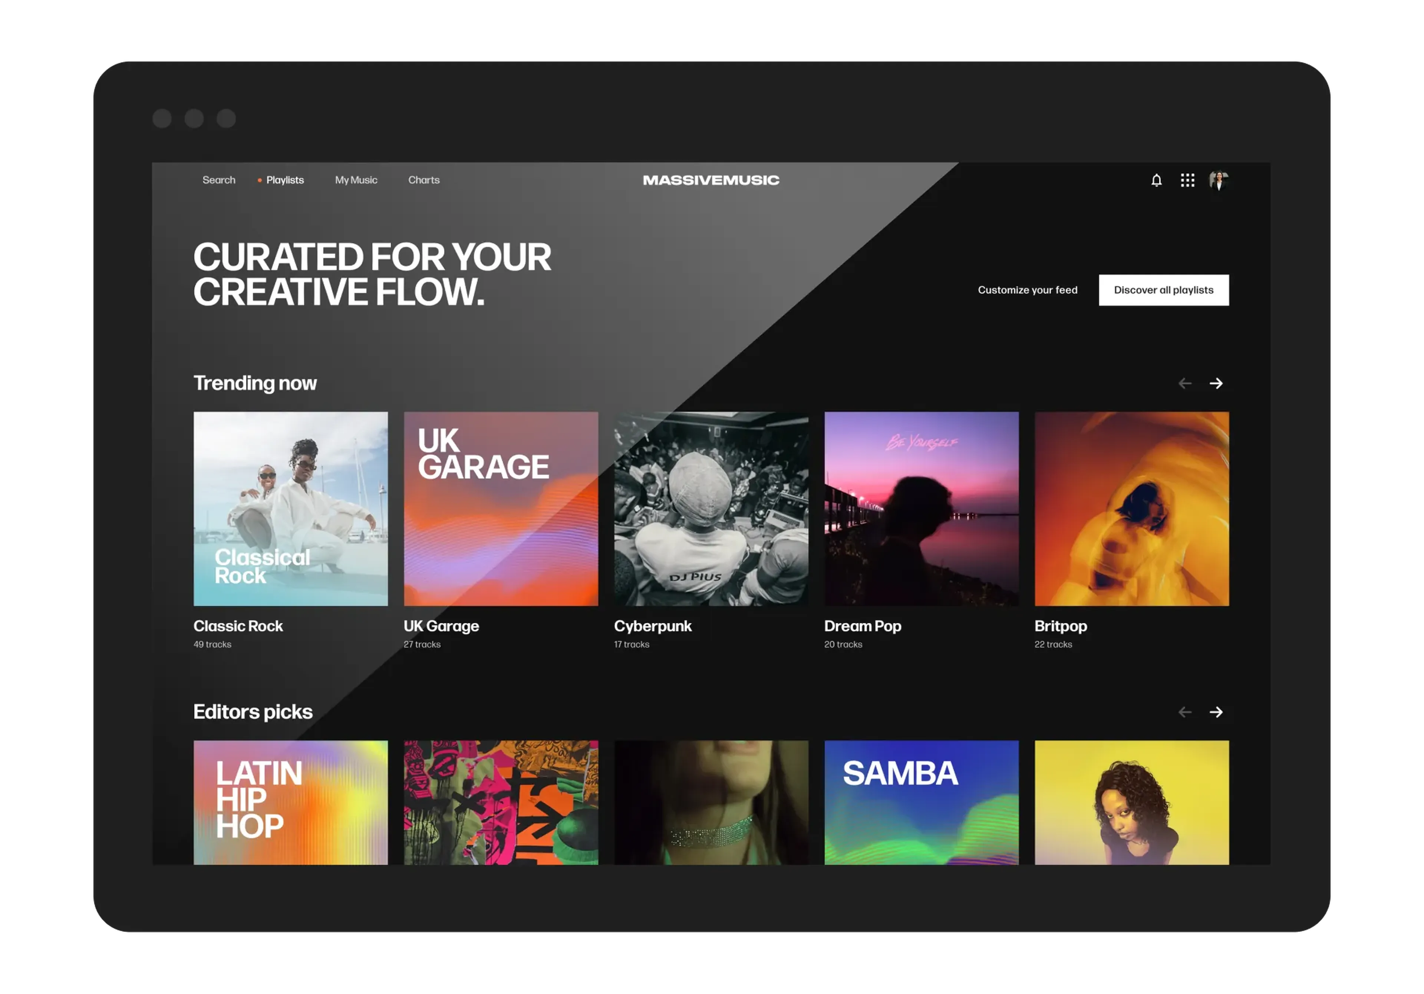Open the choker necklace playlist cover
Screen dimensions: 1424x994
[711, 802]
